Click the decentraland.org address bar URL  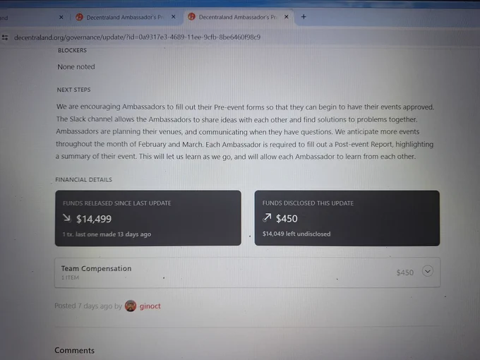coord(137,37)
